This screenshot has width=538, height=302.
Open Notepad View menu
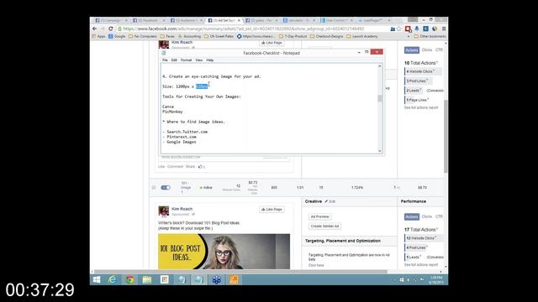199,60
